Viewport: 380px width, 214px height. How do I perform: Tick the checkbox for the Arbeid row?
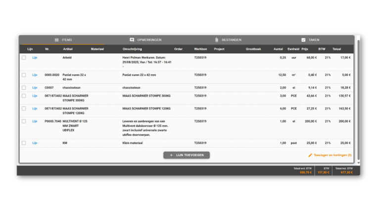point(24,57)
